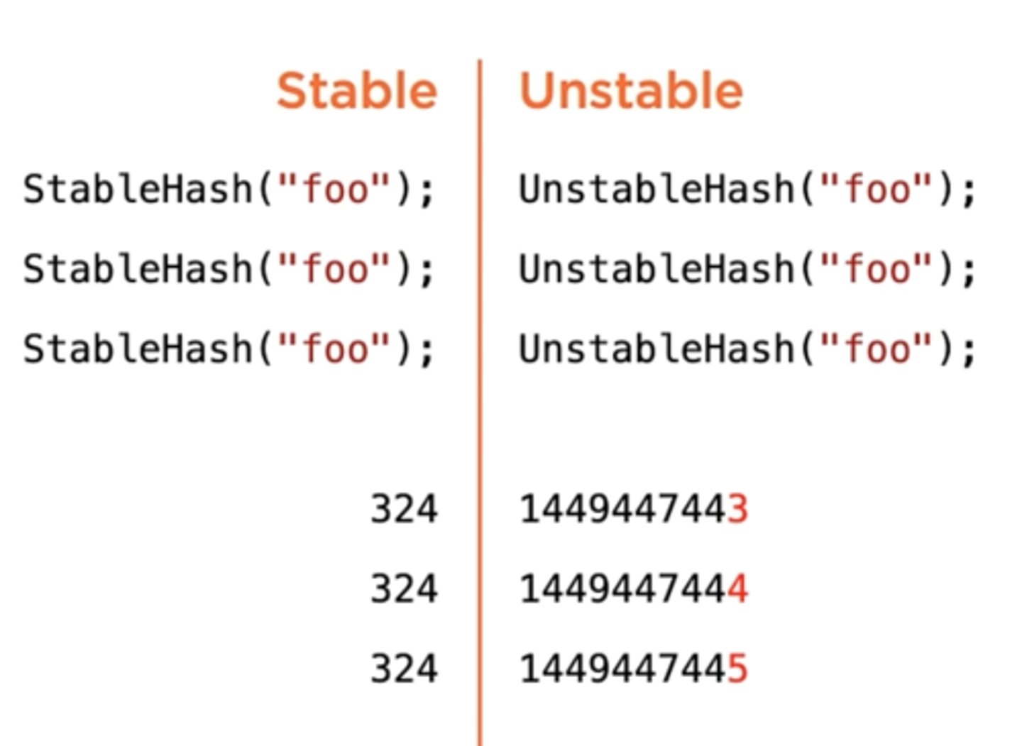Click the orange Unstable heading

click(x=631, y=91)
